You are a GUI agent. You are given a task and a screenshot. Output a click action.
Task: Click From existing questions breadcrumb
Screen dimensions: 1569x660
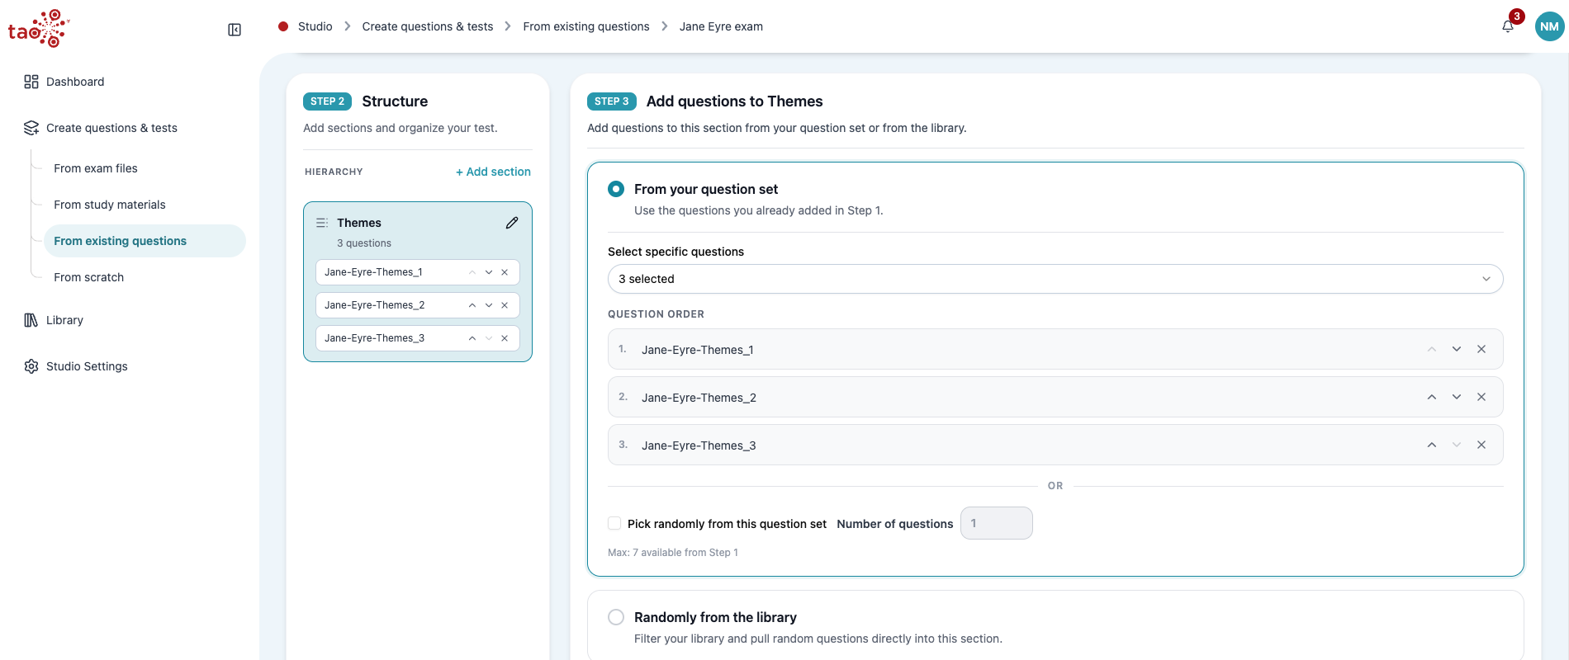click(586, 26)
